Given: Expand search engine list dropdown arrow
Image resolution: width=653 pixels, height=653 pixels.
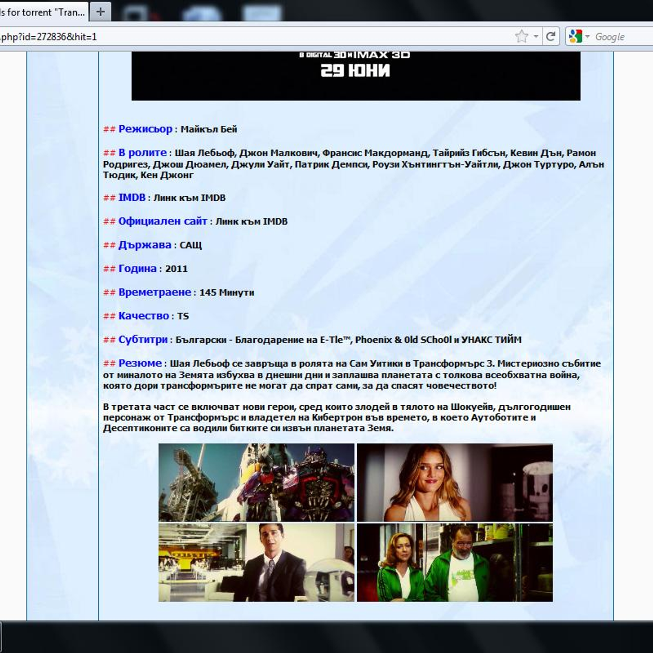Looking at the screenshot, I should click(587, 37).
